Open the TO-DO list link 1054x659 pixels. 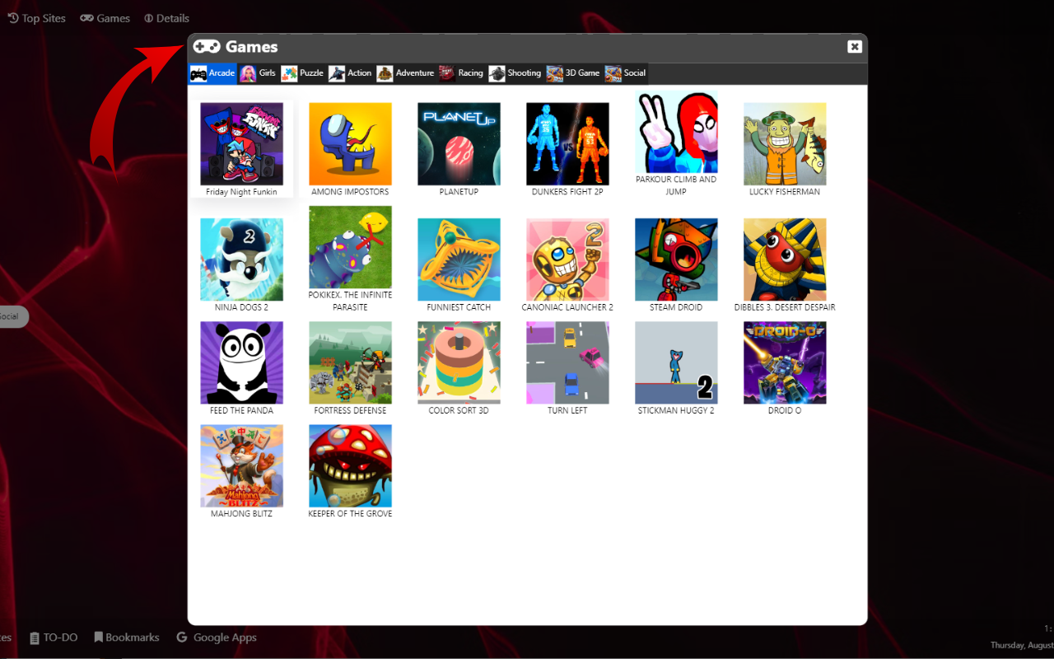coord(54,638)
